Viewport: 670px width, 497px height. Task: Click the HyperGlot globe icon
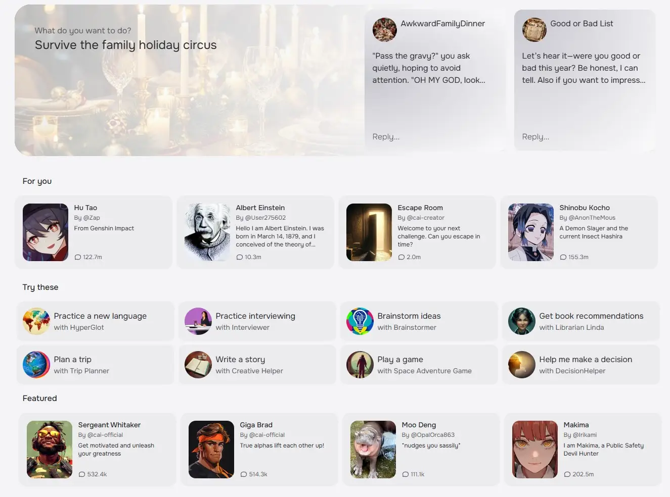tap(36, 321)
